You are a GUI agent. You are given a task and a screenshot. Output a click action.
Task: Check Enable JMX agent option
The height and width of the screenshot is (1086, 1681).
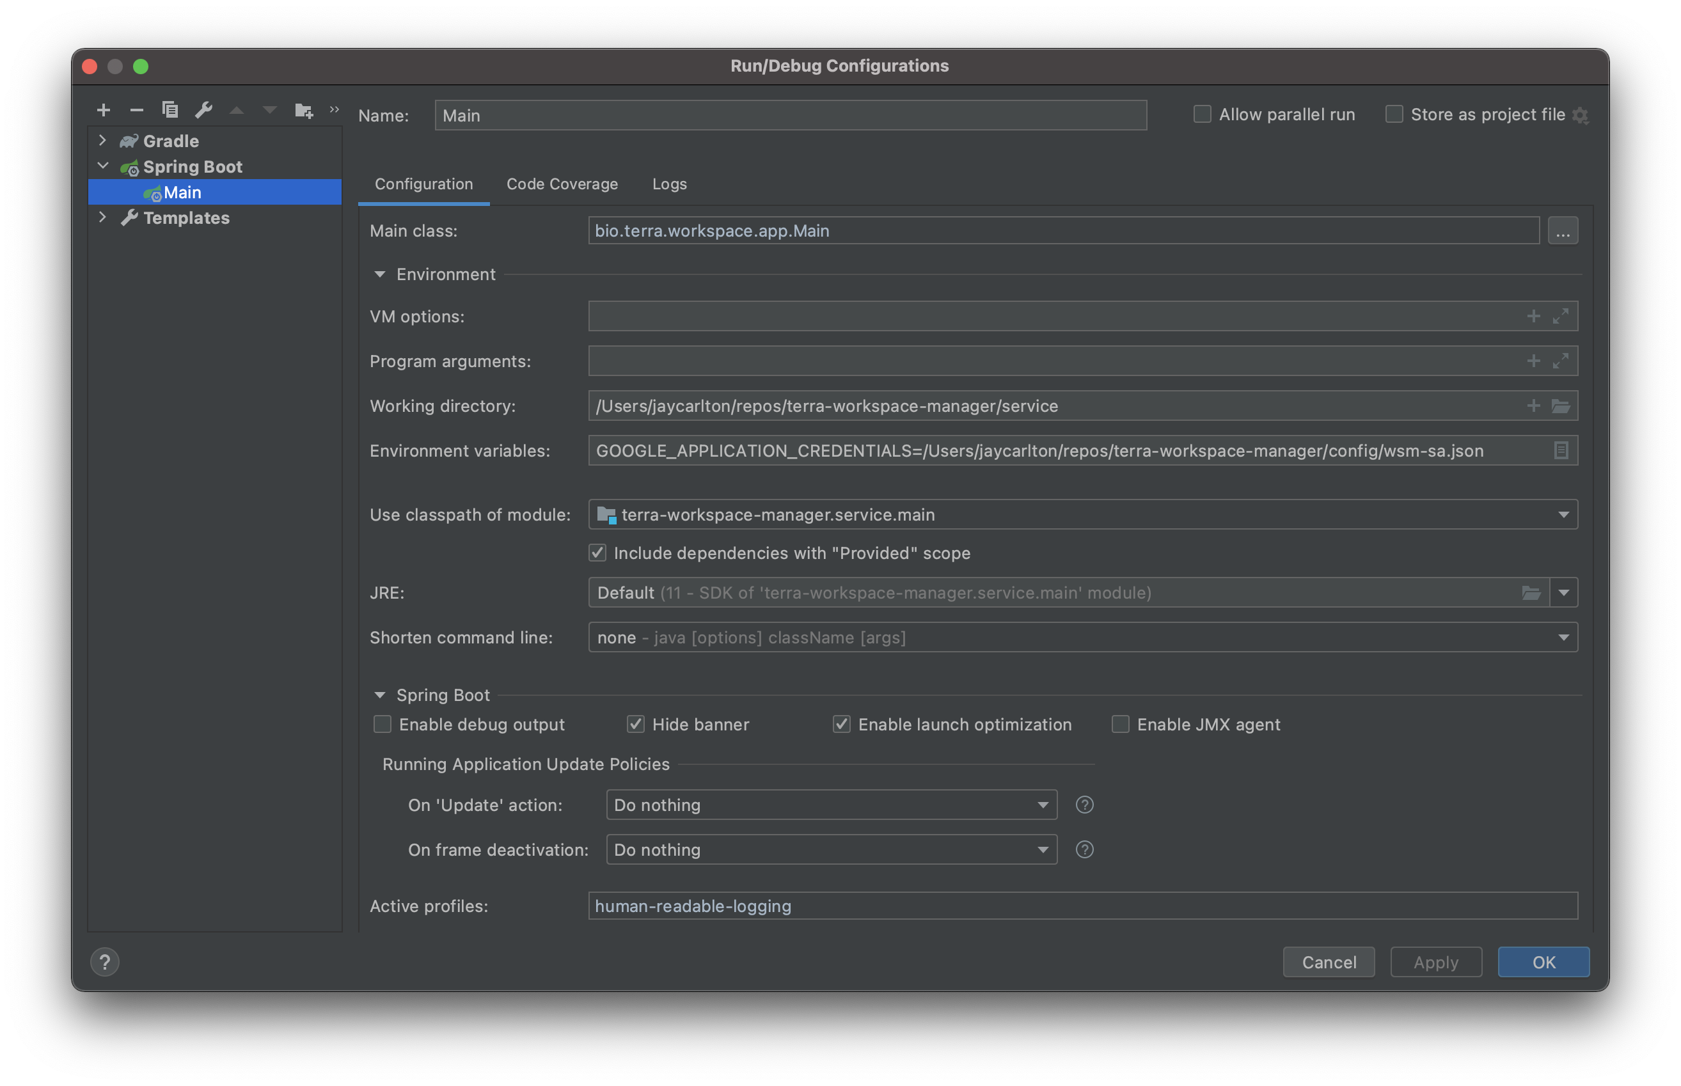1121,724
